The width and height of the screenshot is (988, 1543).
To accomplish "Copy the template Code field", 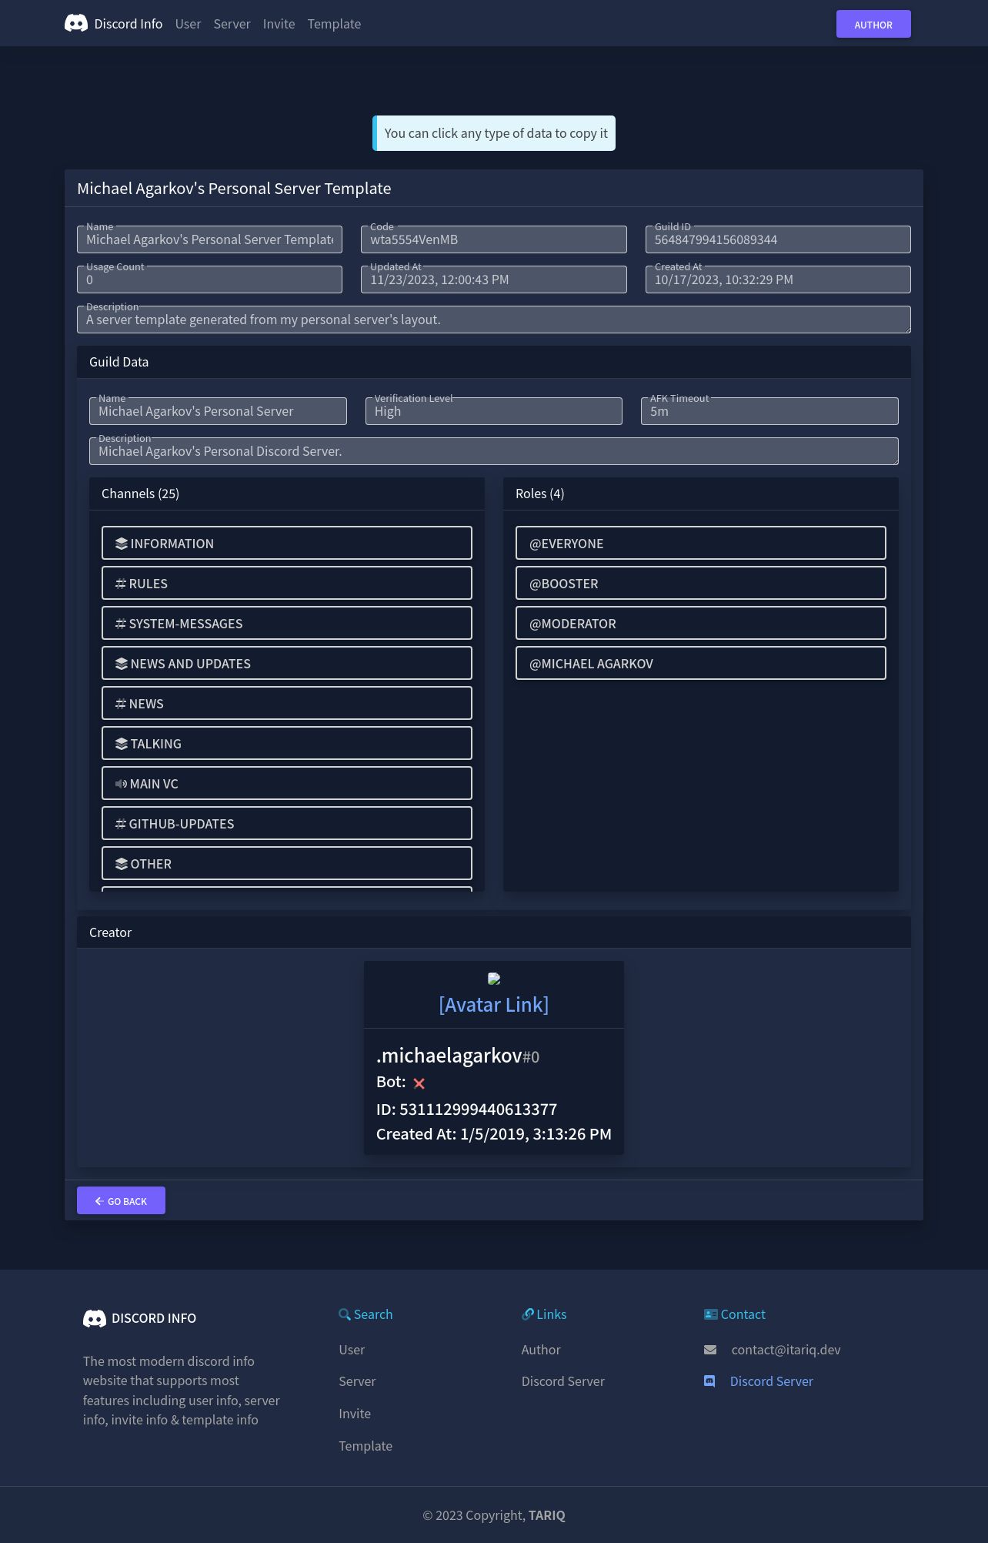I will pos(494,239).
